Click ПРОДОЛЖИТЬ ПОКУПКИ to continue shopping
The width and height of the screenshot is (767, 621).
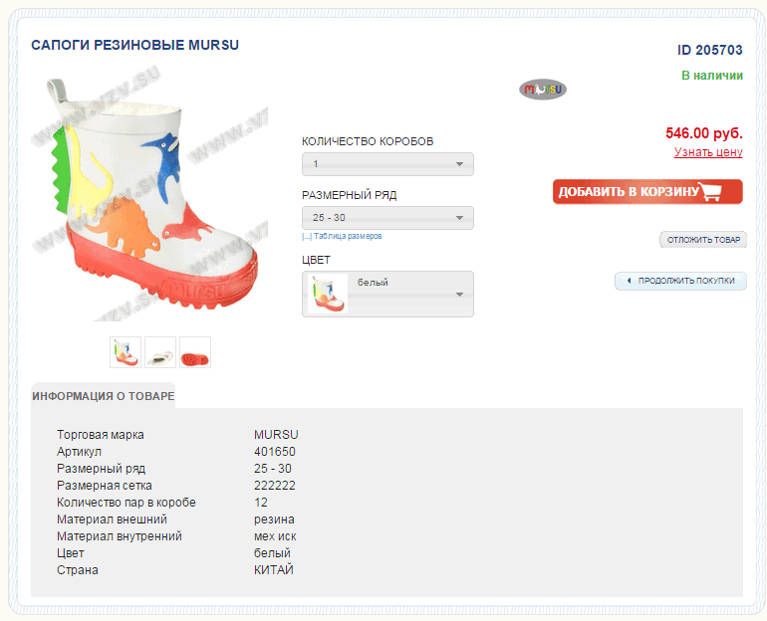[x=680, y=282]
